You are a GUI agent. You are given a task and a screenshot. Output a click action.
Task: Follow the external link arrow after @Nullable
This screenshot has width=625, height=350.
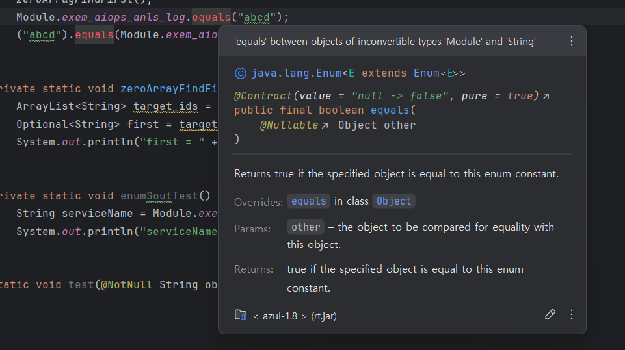[x=325, y=125]
